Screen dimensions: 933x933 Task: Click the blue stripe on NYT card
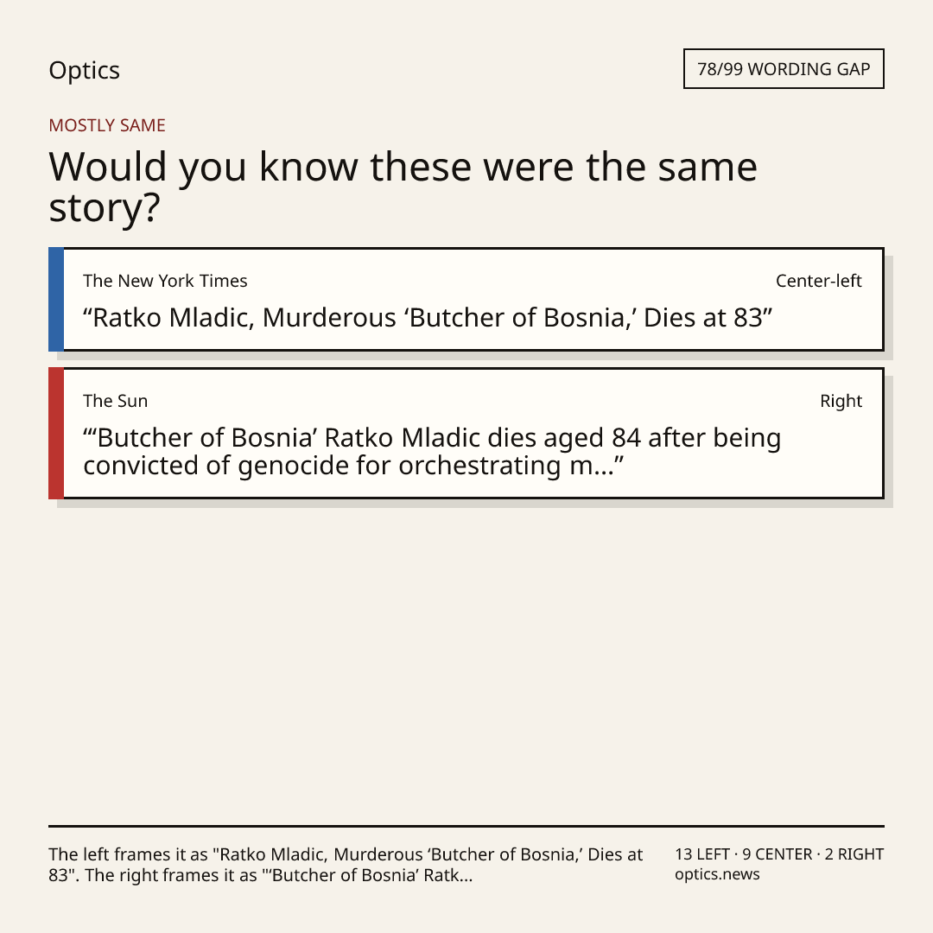coord(56,299)
